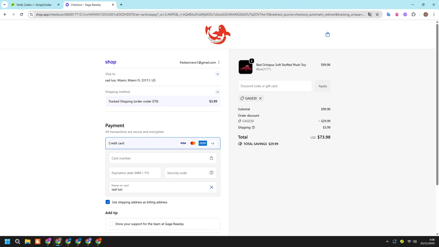Click the Red Octopus plush thumbnail
This screenshot has width=439, height=247.
point(246,67)
